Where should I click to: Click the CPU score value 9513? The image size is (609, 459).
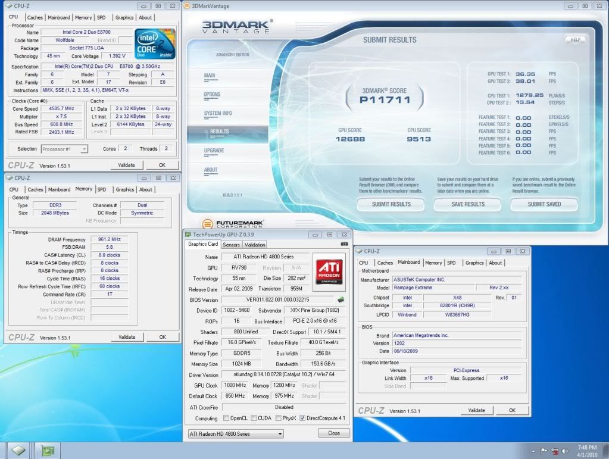point(419,139)
